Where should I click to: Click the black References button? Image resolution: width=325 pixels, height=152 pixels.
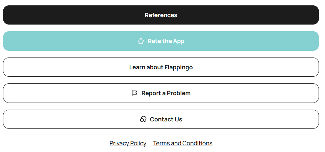pyautogui.click(x=161, y=15)
